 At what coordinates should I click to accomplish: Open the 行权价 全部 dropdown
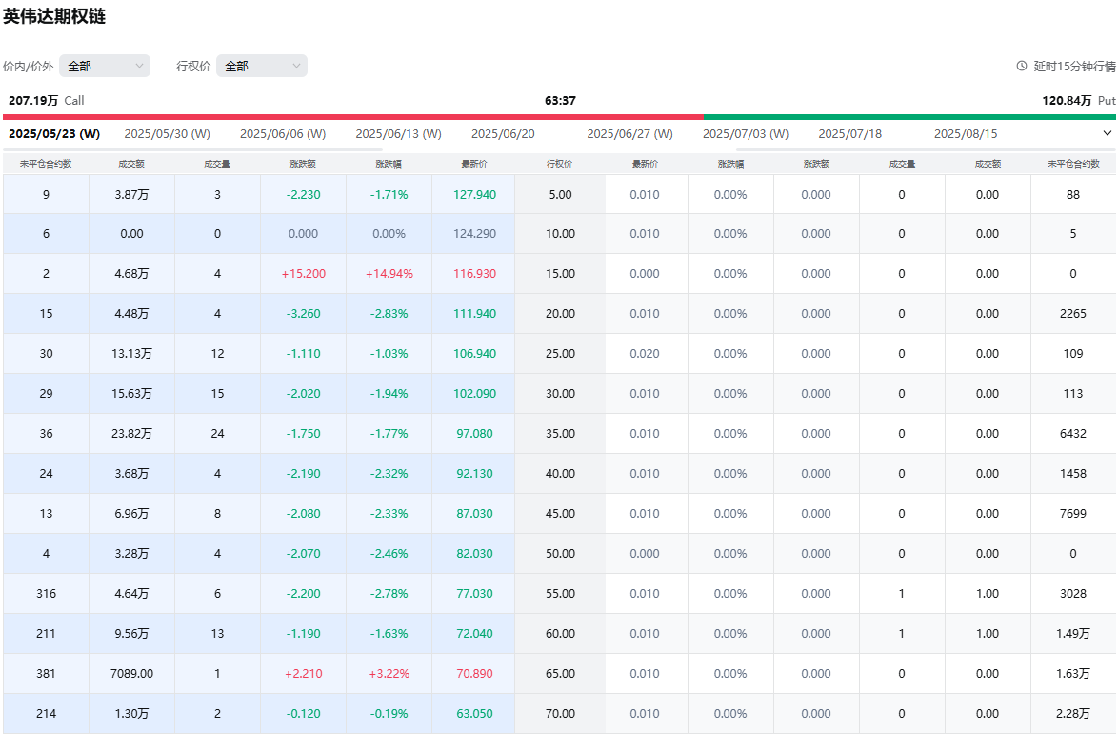point(262,66)
